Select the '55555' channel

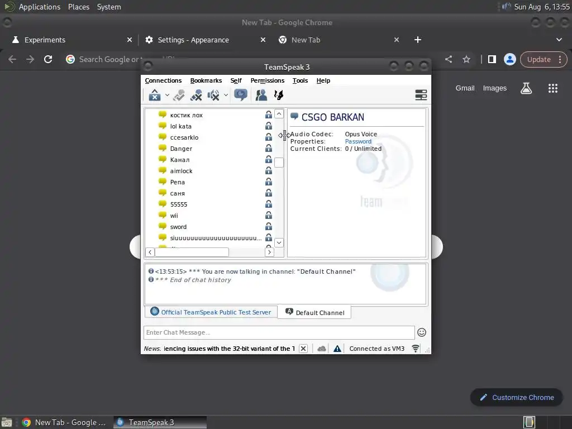178,204
